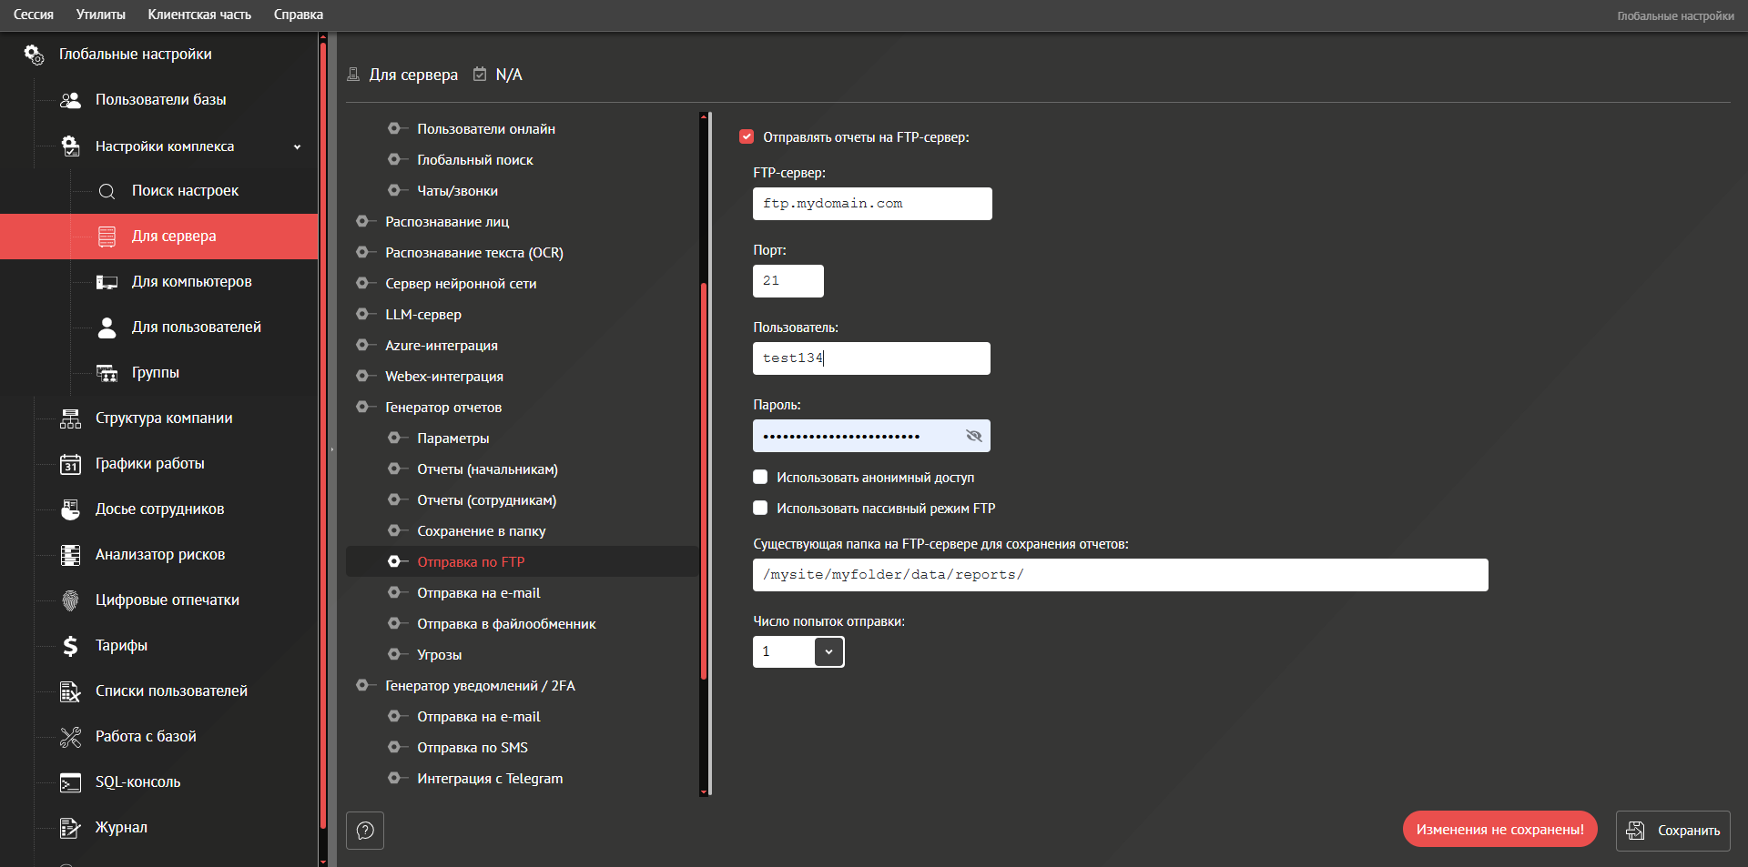This screenshot has height=867, width=1748.
Task: Click the Структура компании hierarchy icon
Action: [x=70, y=418]
